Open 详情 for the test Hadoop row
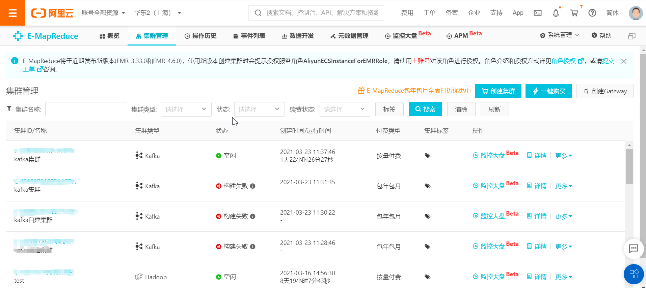 click(x=537, y=277)
